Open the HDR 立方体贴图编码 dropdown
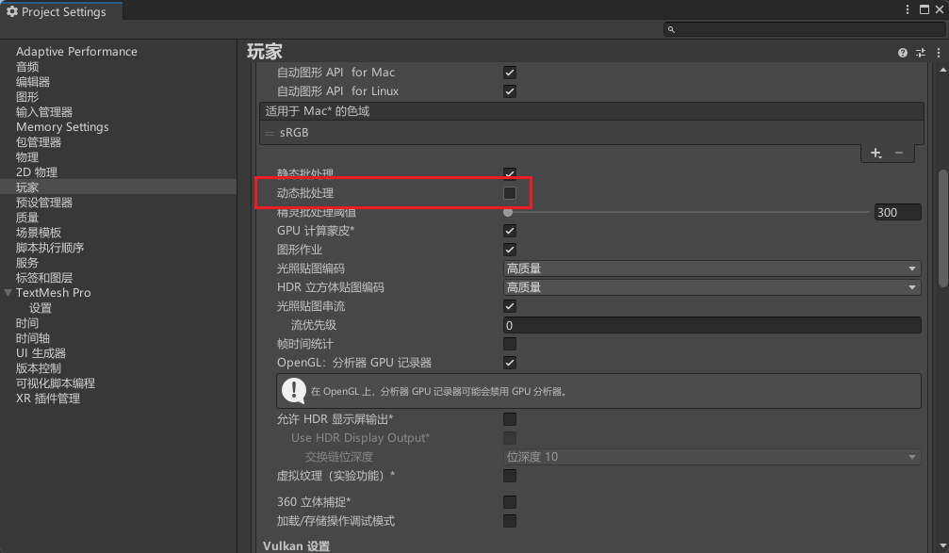Screen dimensions: 949x553 pyautogui.click(x=712, y=287)
